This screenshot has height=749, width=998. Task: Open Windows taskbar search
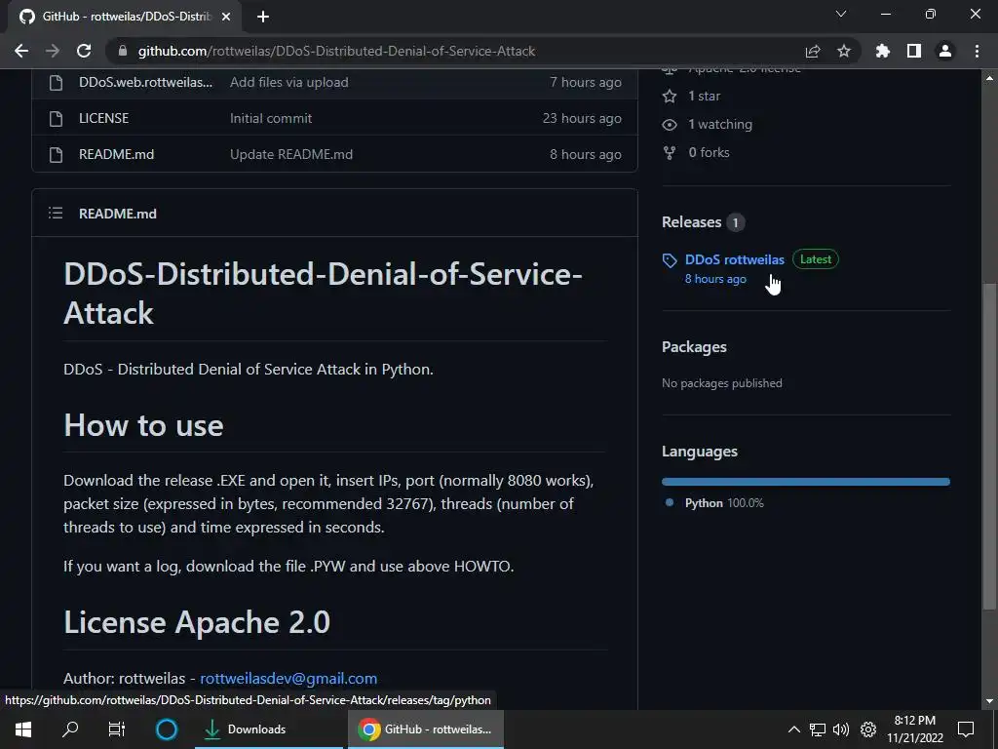pos(70,729)
